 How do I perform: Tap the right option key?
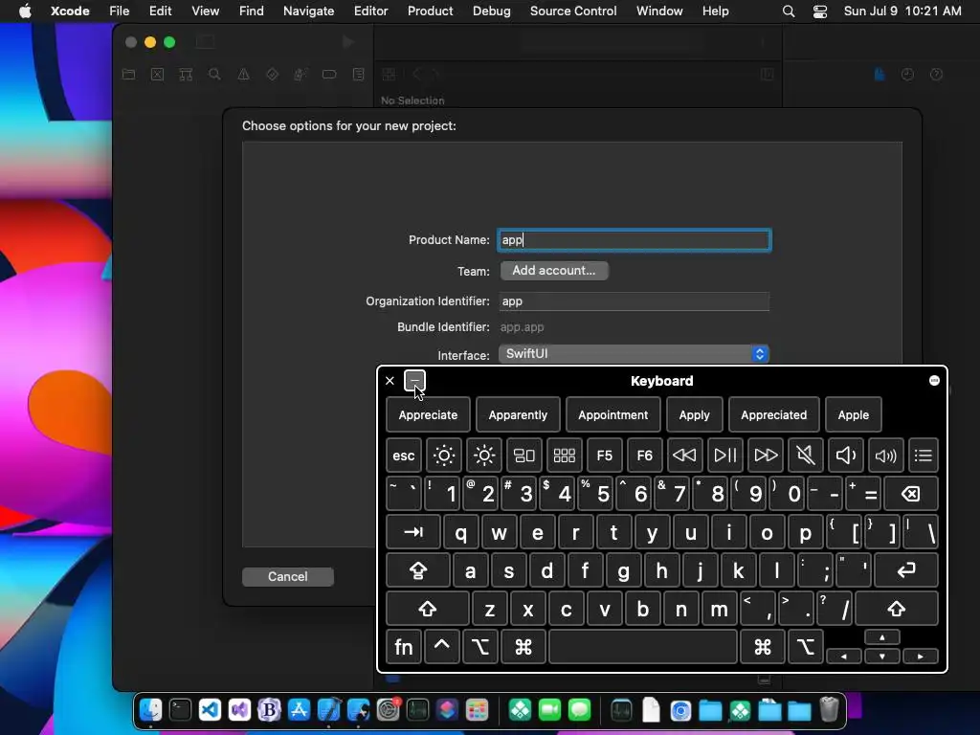point(806,646)
